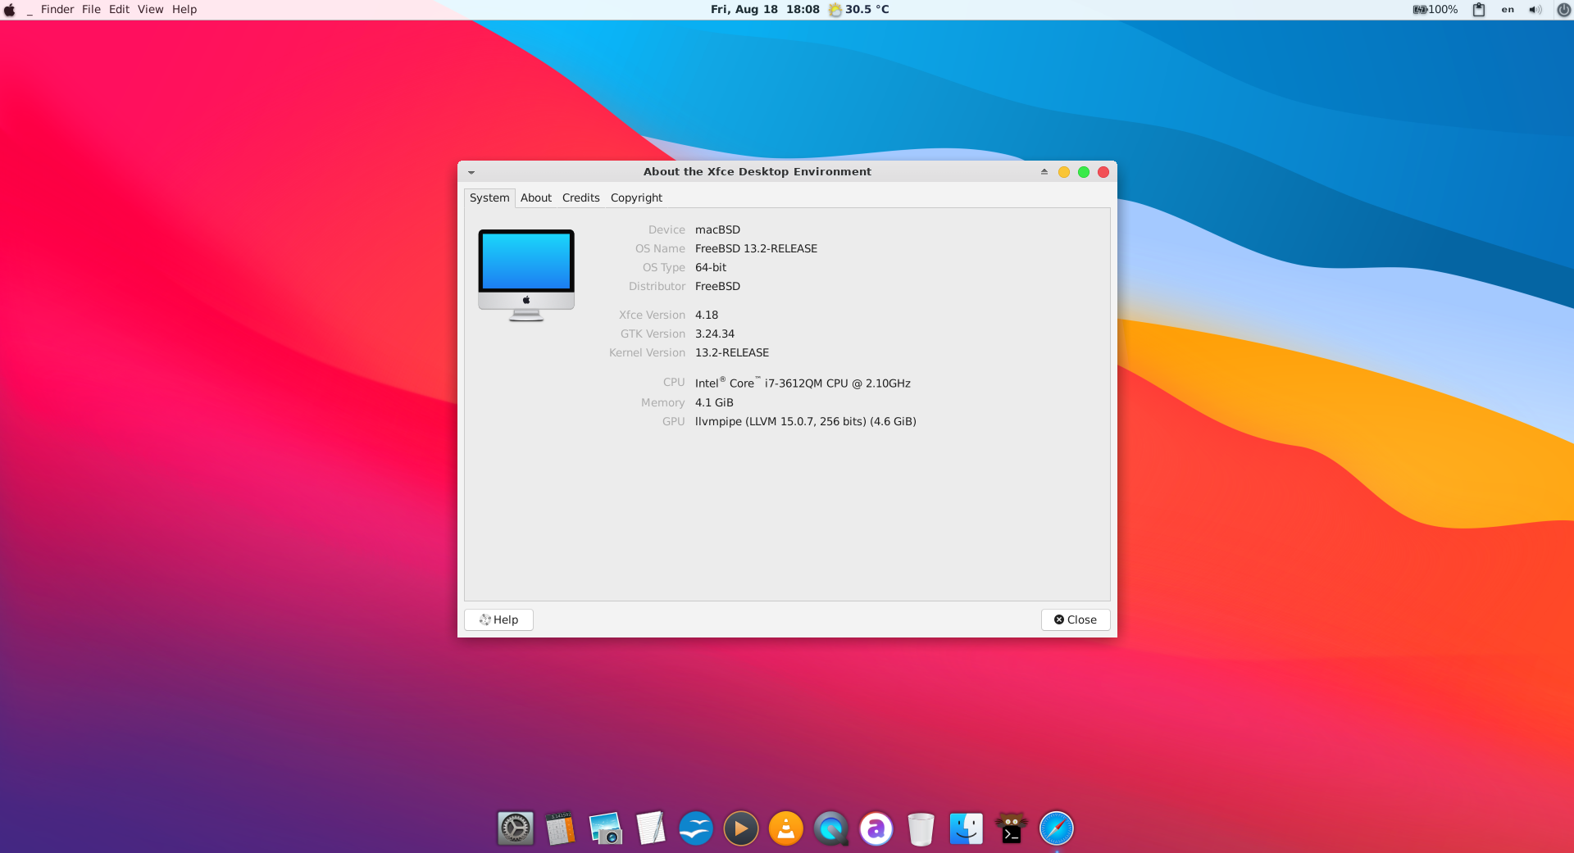Viewport: 1574px width, 853px height.
Task: Open the Trash can in dock
Action: tap(921, 828)
